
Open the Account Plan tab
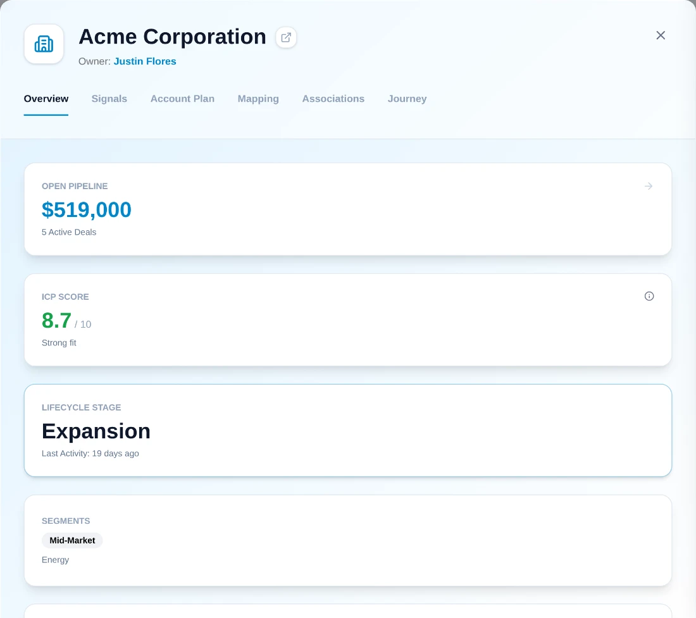click(x=182, y=99)
